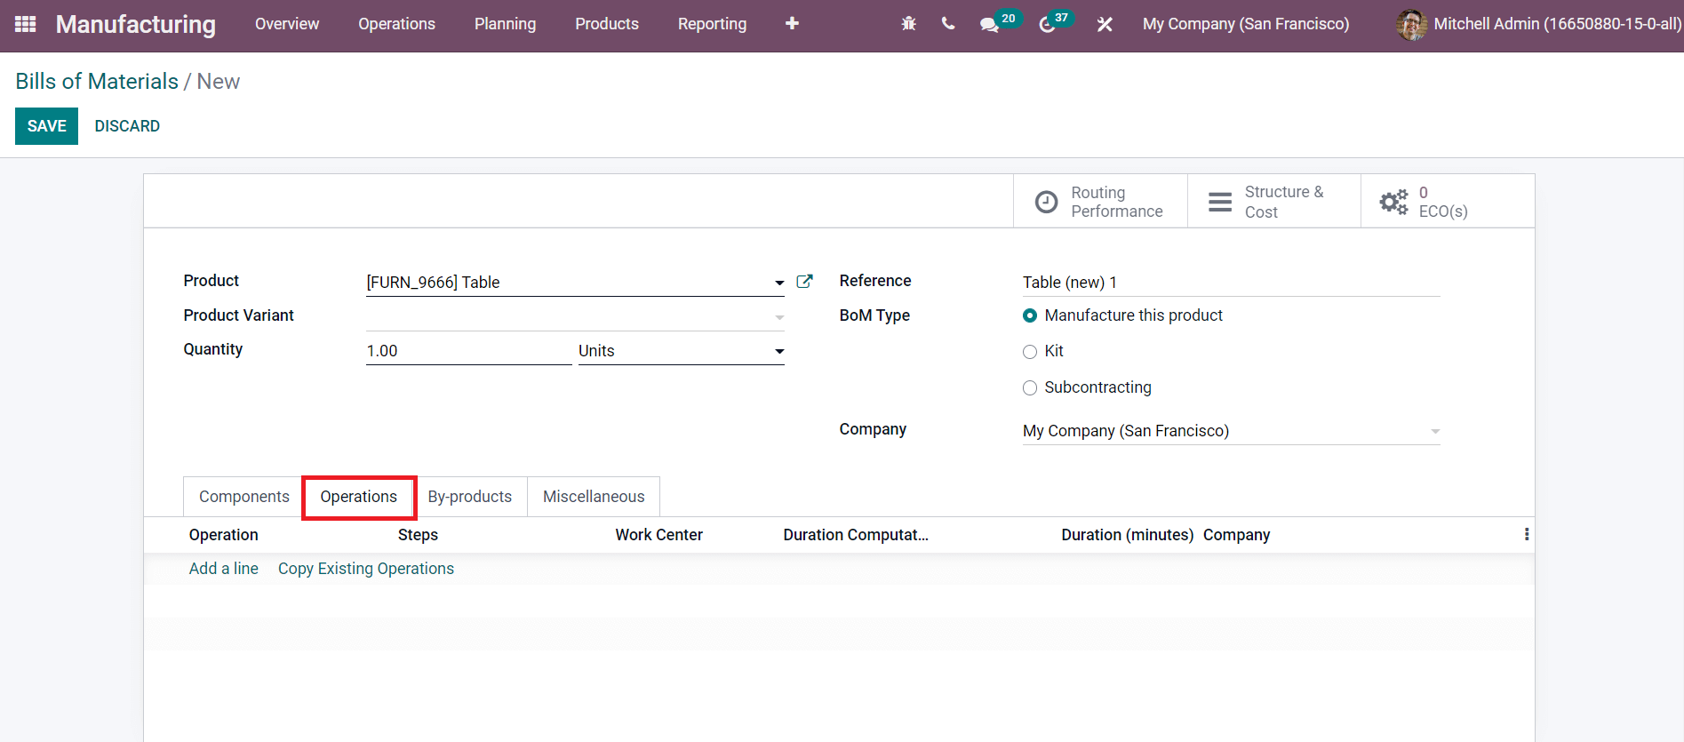Switch to the Miscellaneous tab
The height and width of the screenshot is (742, 1684).
coord(594,497)
